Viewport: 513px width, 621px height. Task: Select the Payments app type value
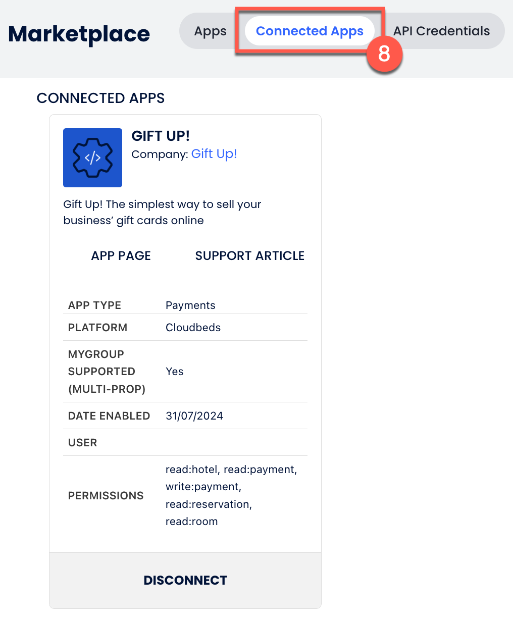click(x=190, y=305)
